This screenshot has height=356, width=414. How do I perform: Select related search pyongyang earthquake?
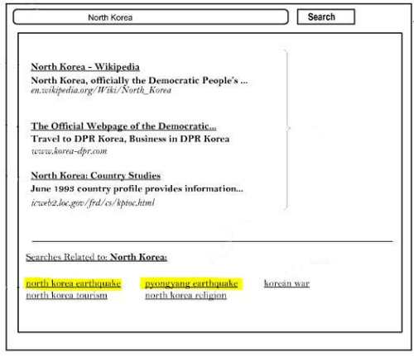[x=191, y=283]
